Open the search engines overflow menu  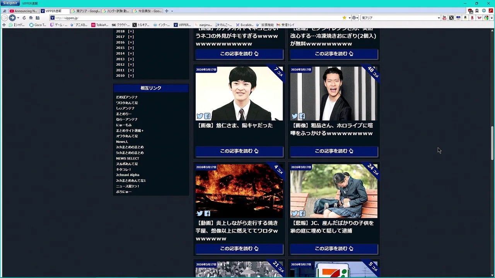[x=492, y=18]
